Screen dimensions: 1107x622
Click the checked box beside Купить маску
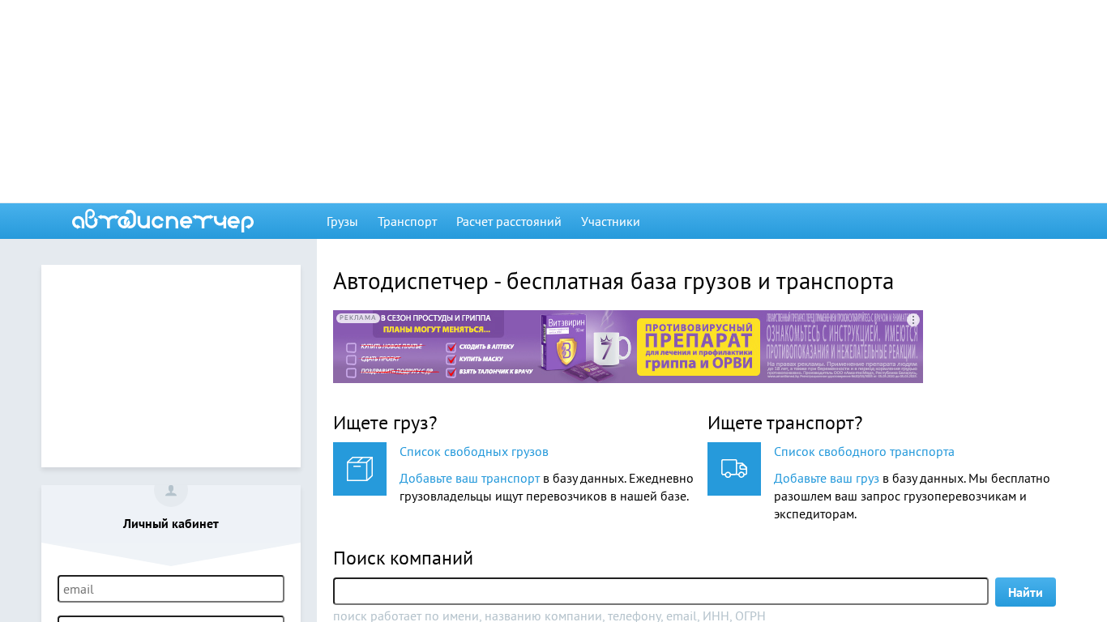pyautogui.click(x=451, y=359)
